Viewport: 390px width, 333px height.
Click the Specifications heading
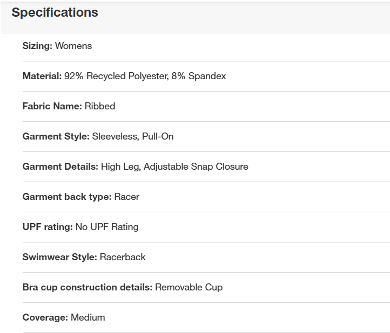pos(55,13)
